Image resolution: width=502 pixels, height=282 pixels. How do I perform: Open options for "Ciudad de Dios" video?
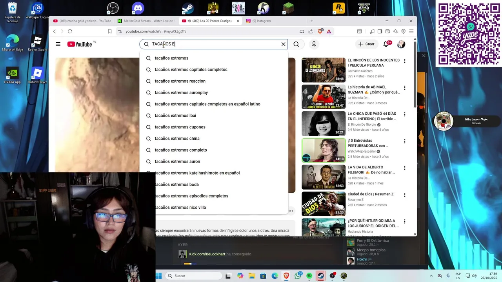(x=405, y=195)
